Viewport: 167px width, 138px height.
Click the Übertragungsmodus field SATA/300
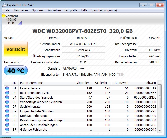(83, 56)
